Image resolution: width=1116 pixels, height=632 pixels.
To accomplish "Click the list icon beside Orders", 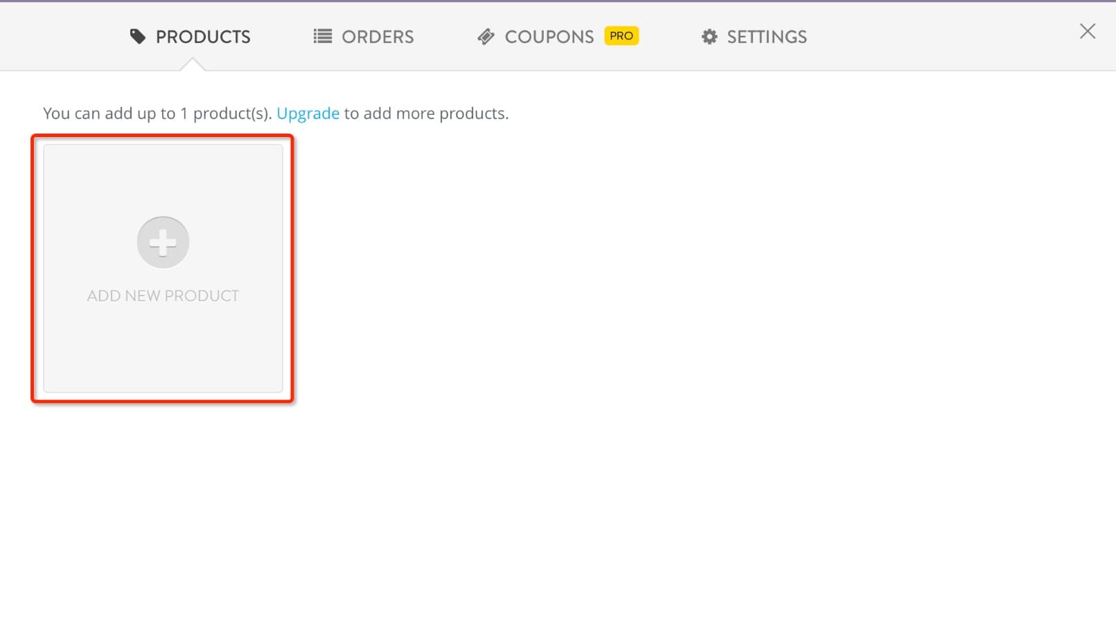I will coord(322,36).
